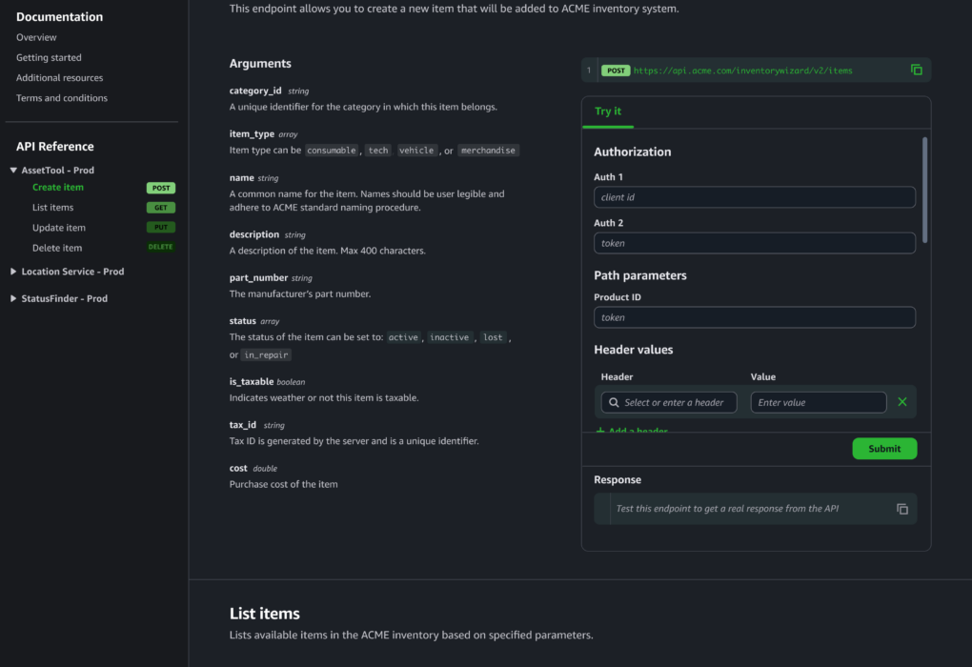The height and width of the screenshot is (667, 972).
Task: Click the GET badge beside List items
Action: click(x=160, y=208)
